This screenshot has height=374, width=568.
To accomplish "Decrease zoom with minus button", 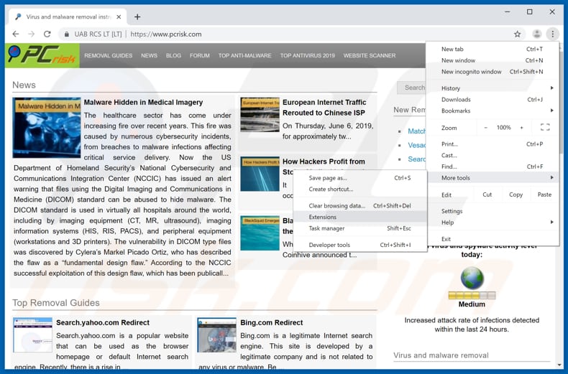I will (x=486, y=128).
